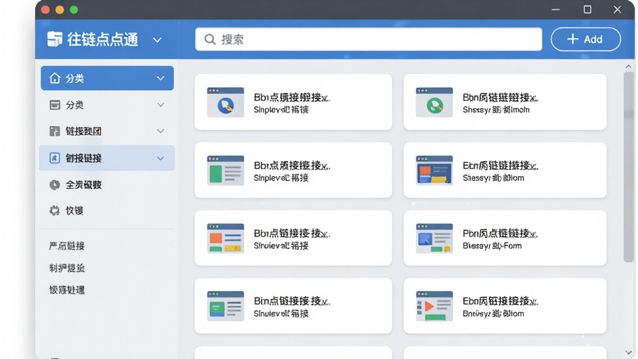The width and height of the screenshot is (638, 359).
Task: Open the sidebar text link ending in 处理
Action: pos(67,290)
